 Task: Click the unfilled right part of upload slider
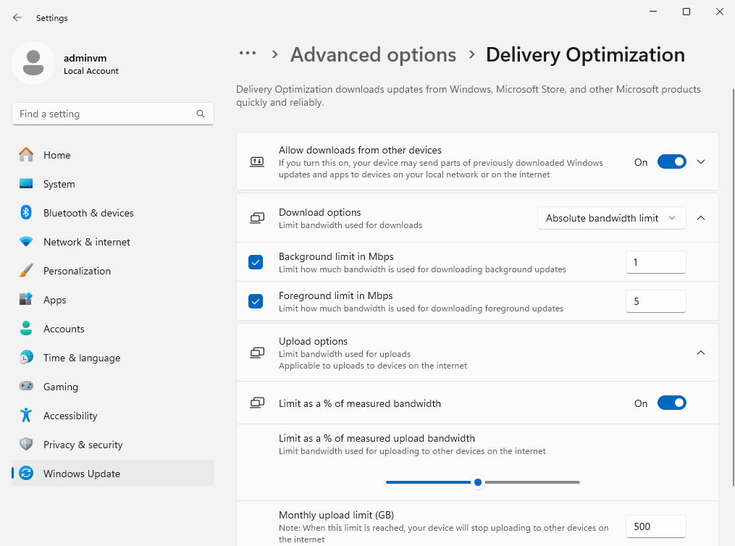click(x=532, y=482)
